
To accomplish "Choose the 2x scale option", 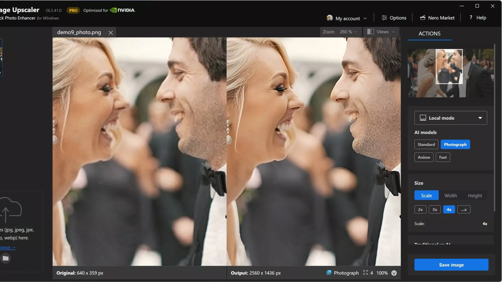I will pyautogui.click(x=420, y=209).
